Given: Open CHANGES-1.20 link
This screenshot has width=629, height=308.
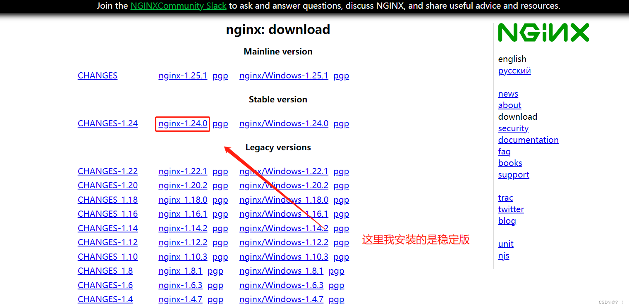Looking at the screenshot, I should 108,185.
